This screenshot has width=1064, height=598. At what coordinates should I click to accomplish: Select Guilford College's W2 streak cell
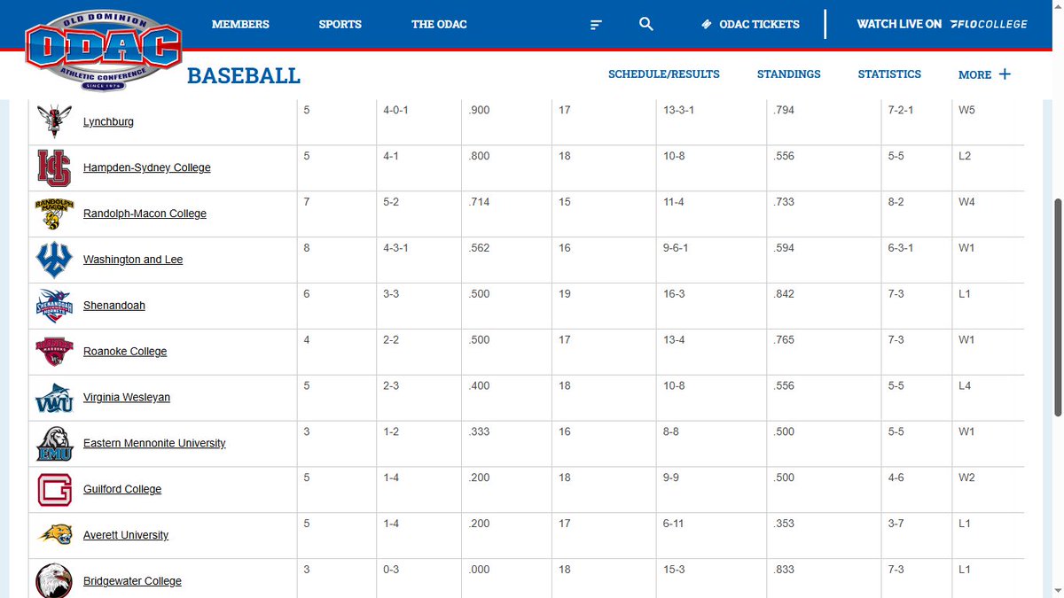(x=966, y=478)
